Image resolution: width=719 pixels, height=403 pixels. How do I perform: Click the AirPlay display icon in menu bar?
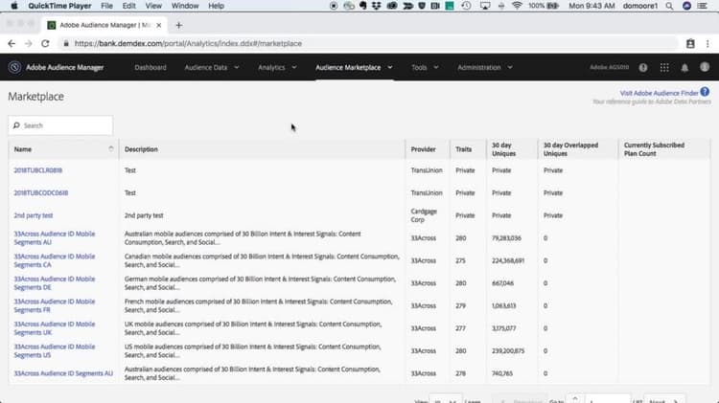click(x=485, y=6)
